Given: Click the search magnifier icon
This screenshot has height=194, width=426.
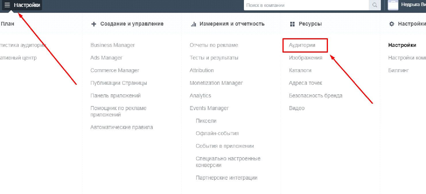Looking at the screenshot, I should (375, 5).
